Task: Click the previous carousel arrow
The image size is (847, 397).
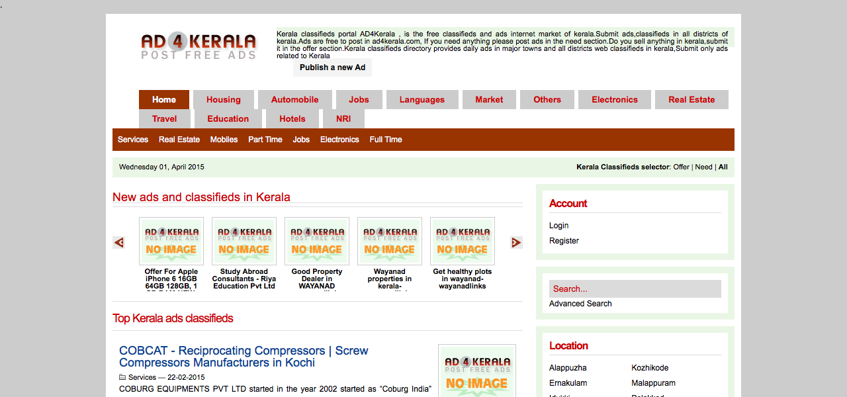Action: click(x=119, y=243)
